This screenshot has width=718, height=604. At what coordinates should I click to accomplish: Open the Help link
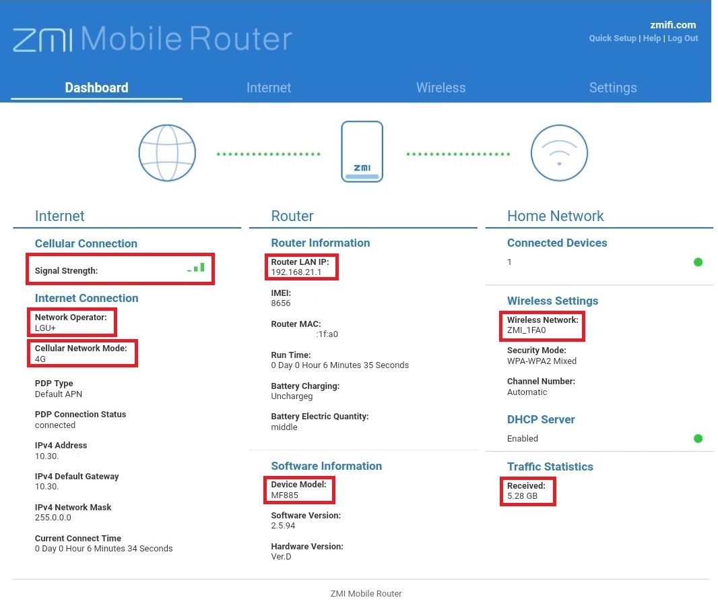pos(651,38)
